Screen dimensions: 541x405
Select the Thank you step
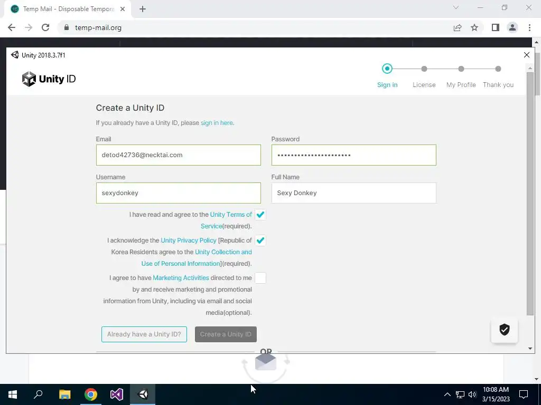point(498,76)
